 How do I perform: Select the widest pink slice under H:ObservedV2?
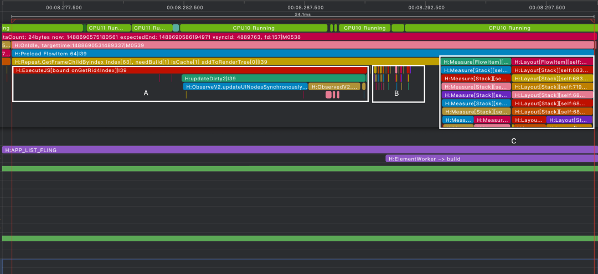coord(328,95)
